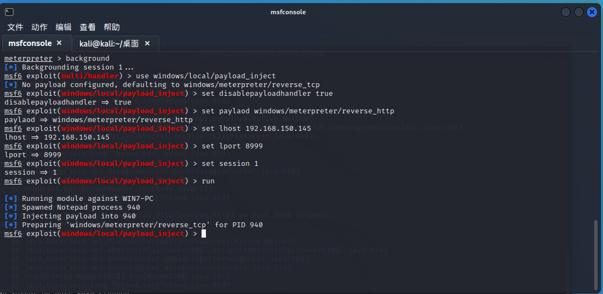Click 'set paylaod windows/meterpreter/reverse_http' command

point(297,111)
